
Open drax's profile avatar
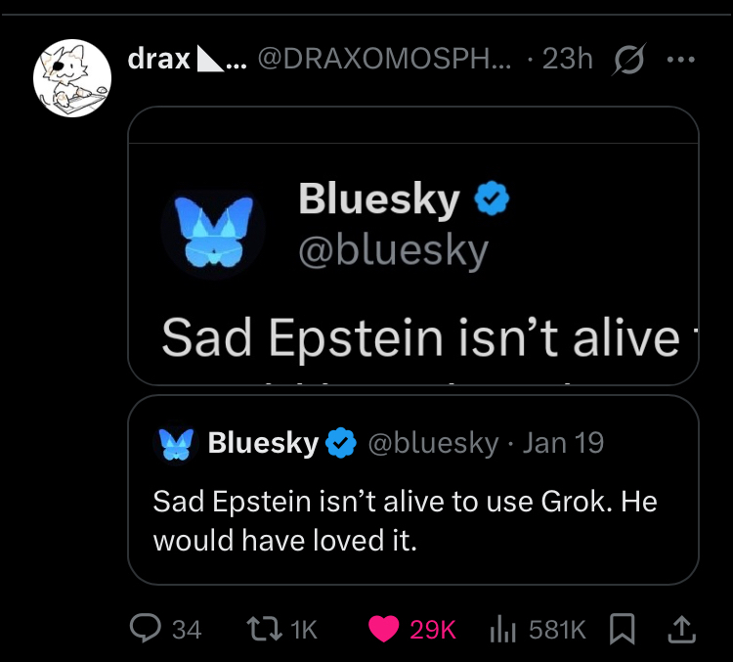tap(71, 78)
